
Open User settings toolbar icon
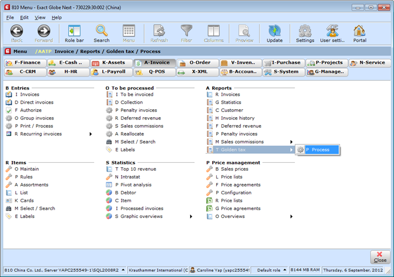[x=332, y=31]
